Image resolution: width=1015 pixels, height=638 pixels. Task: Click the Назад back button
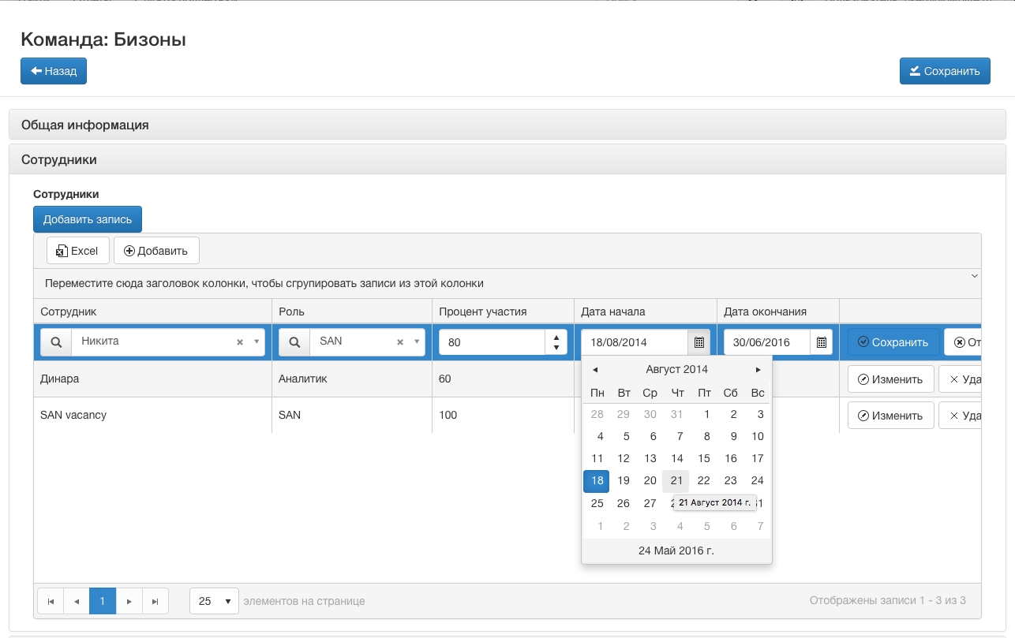(x=54, y=71)
